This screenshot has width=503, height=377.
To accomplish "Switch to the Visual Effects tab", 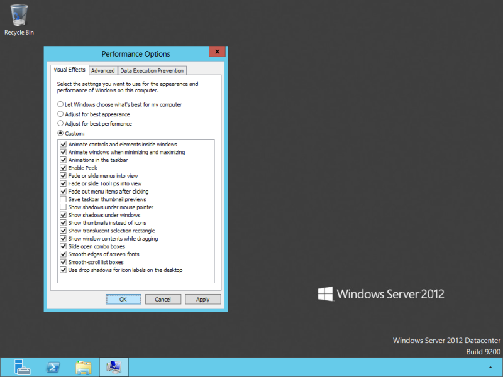I will (x=70, y=70).
